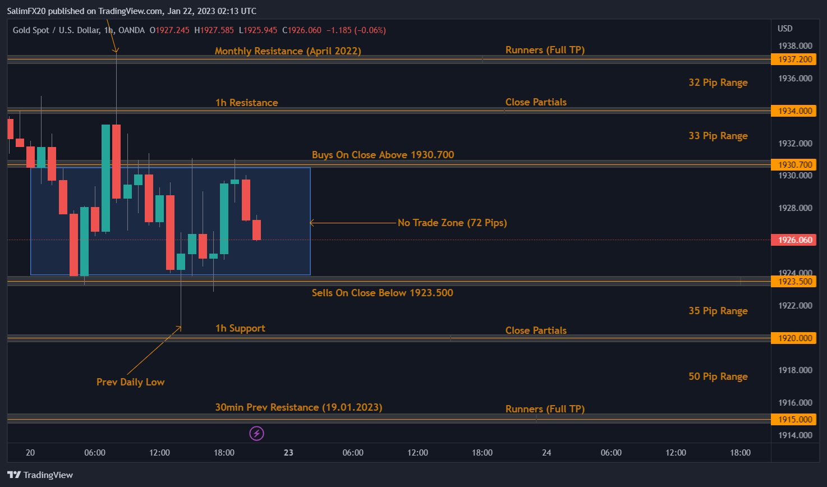Click the '1h Support' text label

240,328
